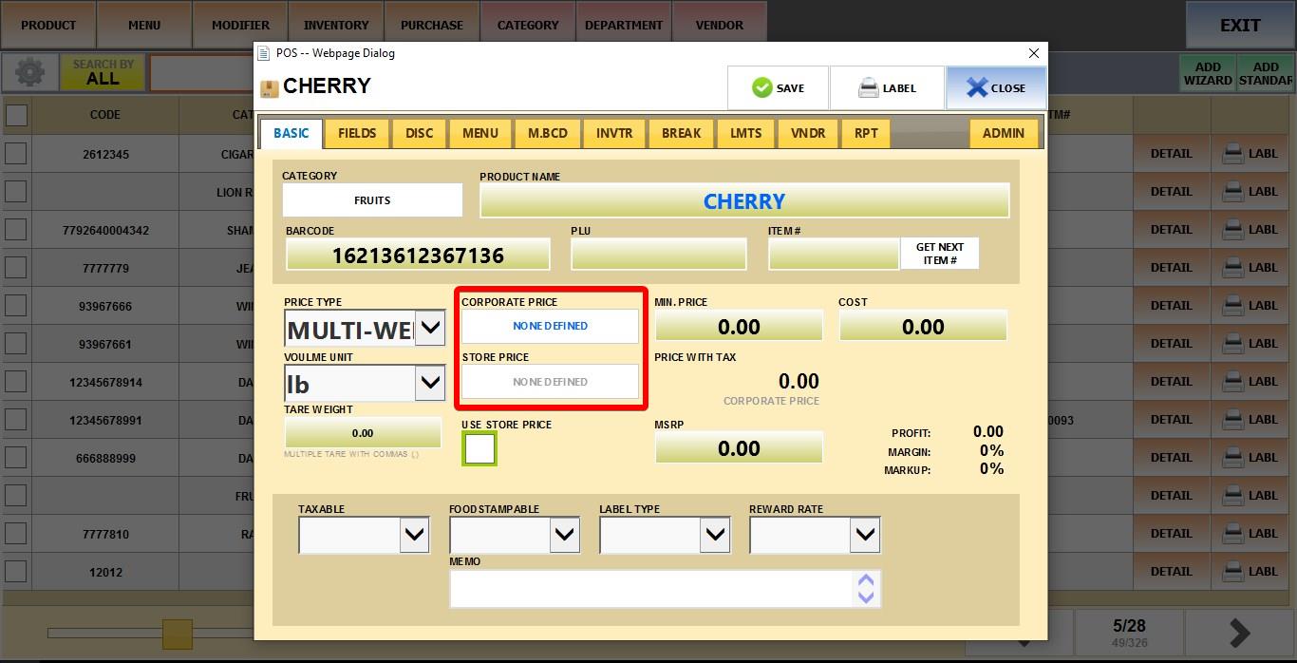Go to next page with right chevron
The width and height of the screenshot is (1297, 663).
pyautogui.click(x=1239, y=633)
